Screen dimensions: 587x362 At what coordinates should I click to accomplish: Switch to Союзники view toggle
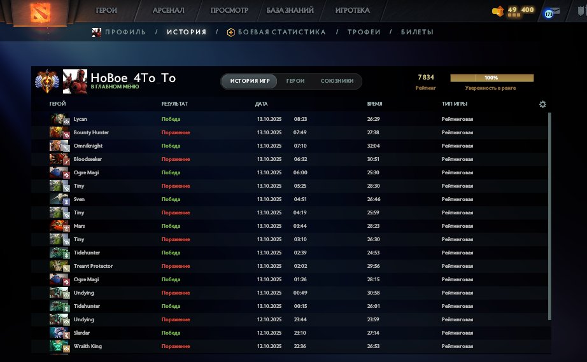tap(337, 81)
